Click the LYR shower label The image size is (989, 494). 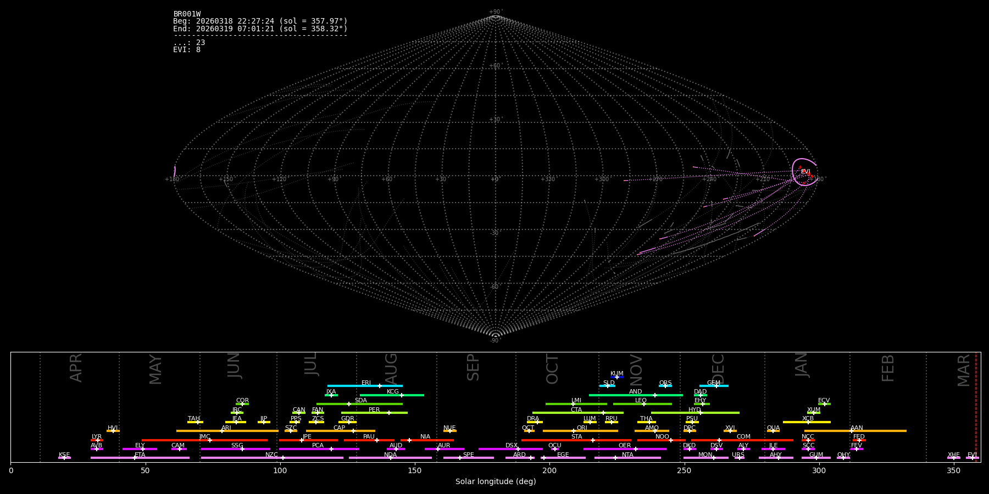click(x=97, y=437)
